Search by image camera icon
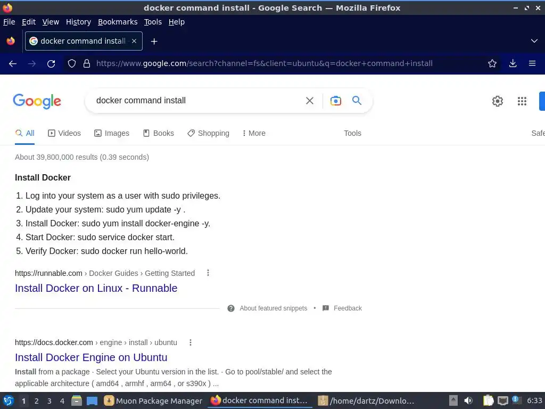This screenshot has height=409, width=545. (x=336, y=101)
